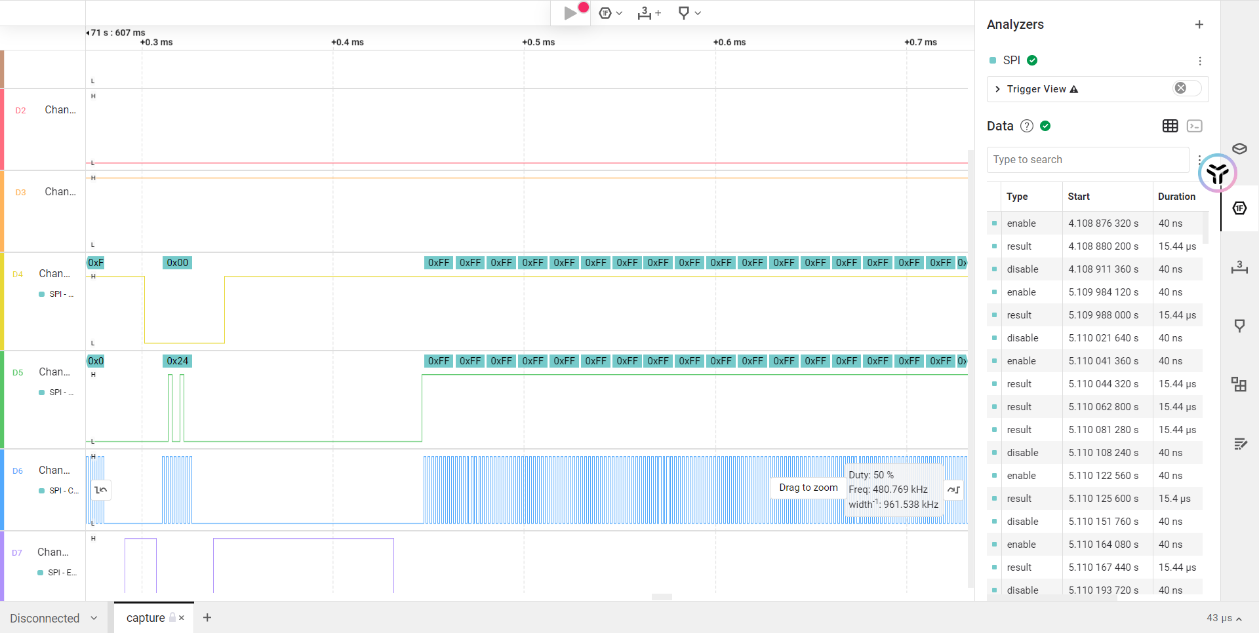Open the SPI analyzer three-dot menu

pos(1200,61)
